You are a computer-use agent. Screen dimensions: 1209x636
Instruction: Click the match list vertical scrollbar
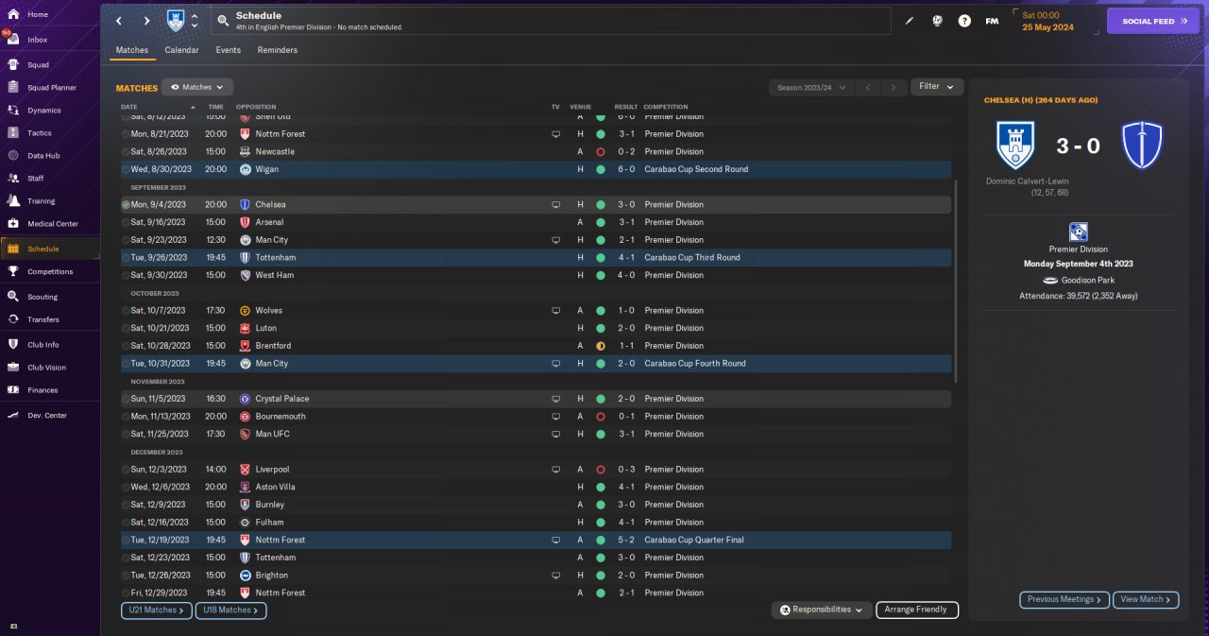coord(956,282)
